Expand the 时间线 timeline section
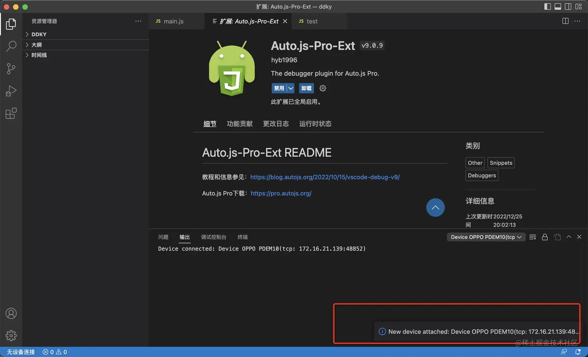 click(86, 55)
